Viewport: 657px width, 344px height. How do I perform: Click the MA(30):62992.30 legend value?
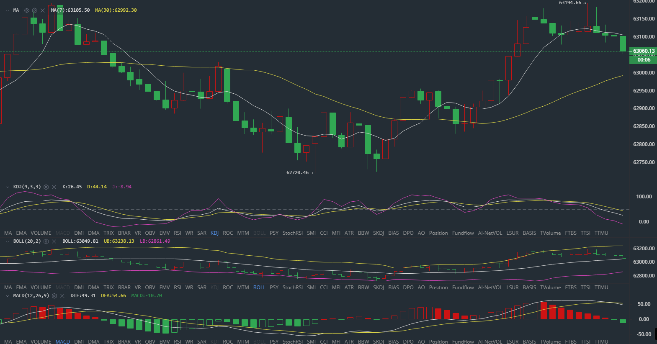116,10
